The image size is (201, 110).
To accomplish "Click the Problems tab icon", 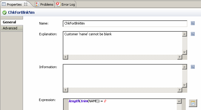I will click(x=37, y=4).
